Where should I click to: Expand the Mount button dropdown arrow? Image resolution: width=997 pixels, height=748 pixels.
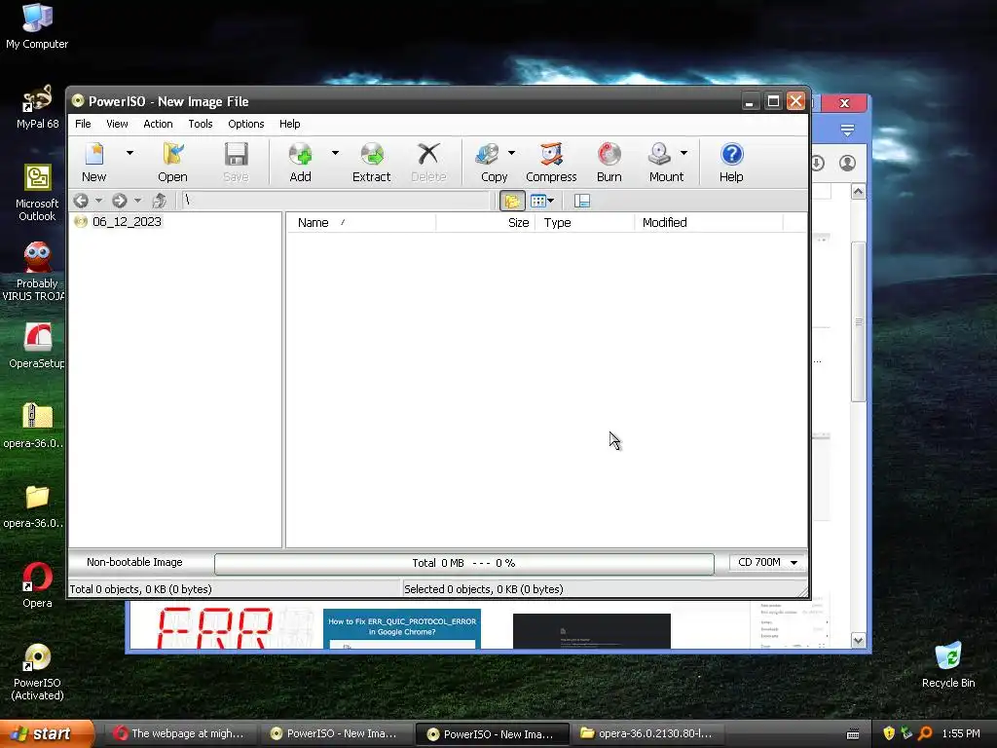pyautogui.click(x=683, y=153)
